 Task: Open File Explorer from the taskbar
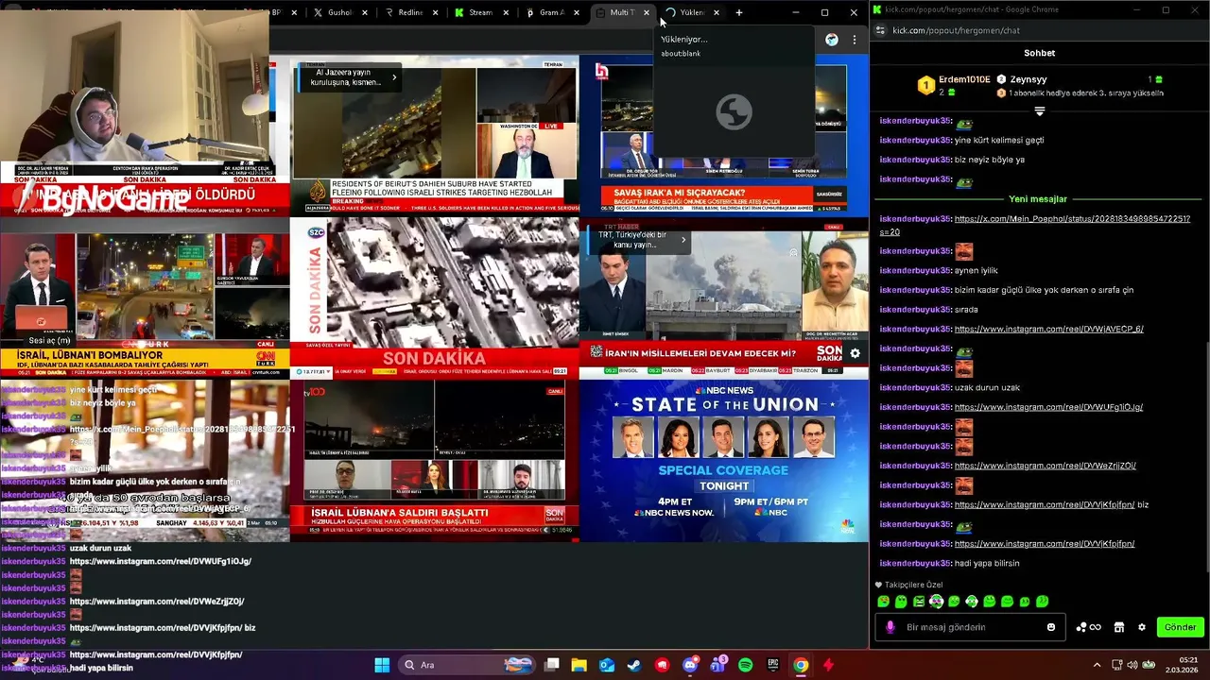pos(579,665)
